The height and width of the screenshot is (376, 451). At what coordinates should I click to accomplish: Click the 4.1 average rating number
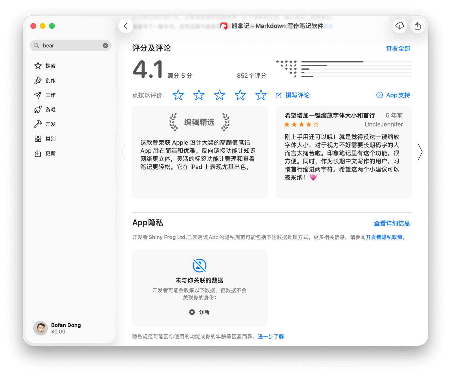pos(148,69)
